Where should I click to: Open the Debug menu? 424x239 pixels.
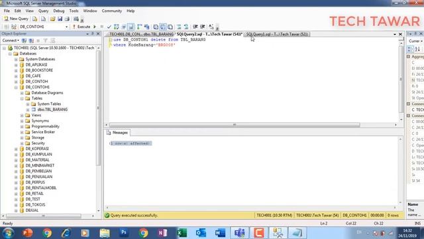[x=59, y=11]
